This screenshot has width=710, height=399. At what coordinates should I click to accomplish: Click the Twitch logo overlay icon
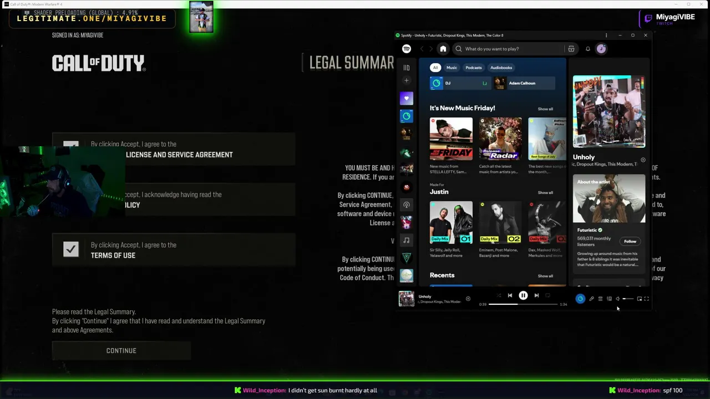[x=647, y=19]
